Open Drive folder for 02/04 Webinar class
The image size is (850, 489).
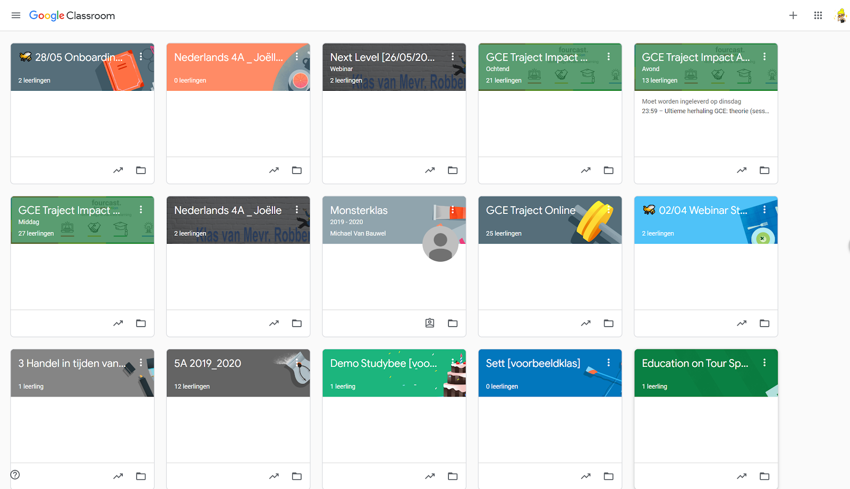click(x=764, y=323)
